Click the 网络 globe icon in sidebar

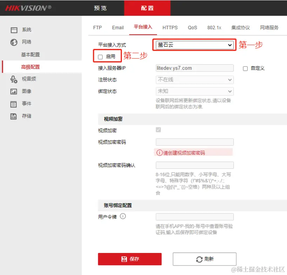14,42
